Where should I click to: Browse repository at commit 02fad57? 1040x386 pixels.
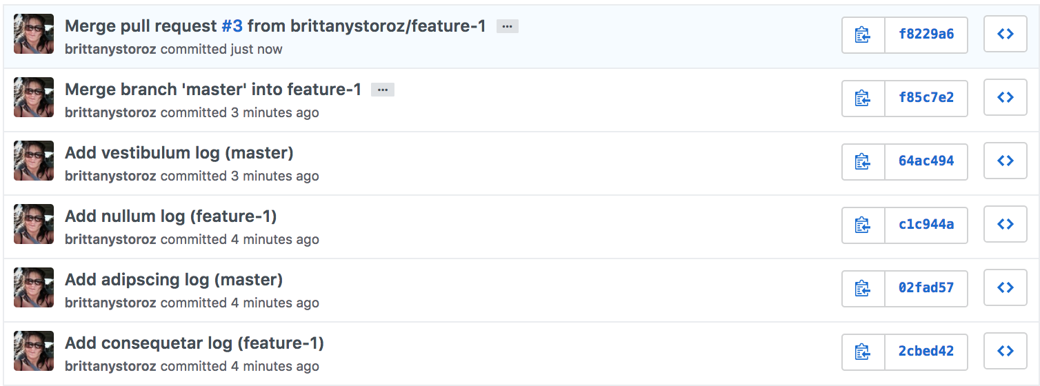tap(1005, 288)
